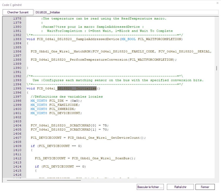Click line number 1409 in the gutter
The height and width of the screenshot is (195, 221).
(x=17, y=146)
